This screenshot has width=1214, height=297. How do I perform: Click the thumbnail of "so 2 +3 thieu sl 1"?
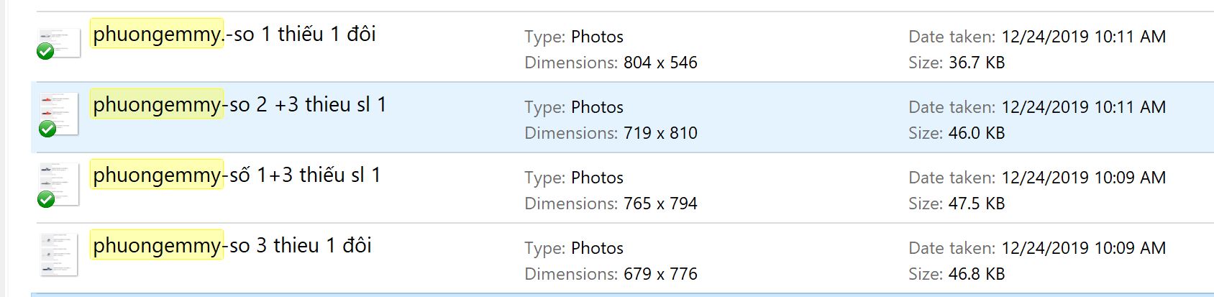point(60,111)
